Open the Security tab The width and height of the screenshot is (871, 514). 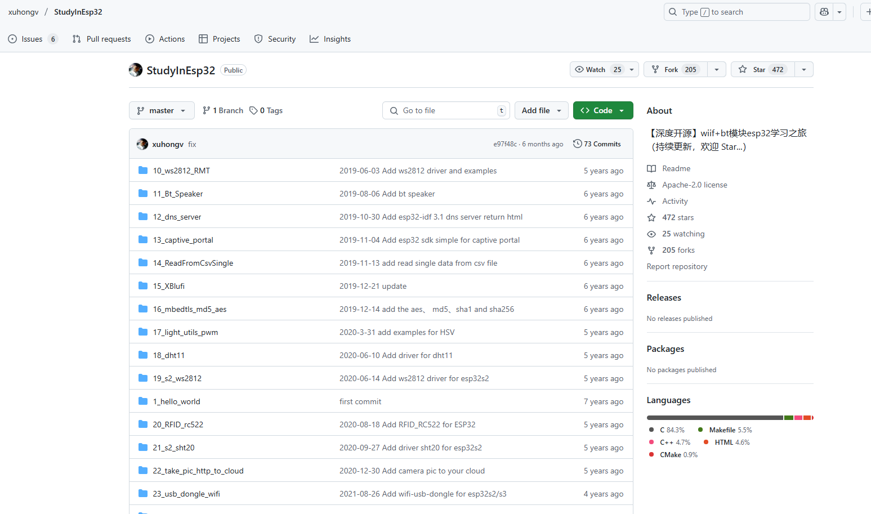point(275,39)
